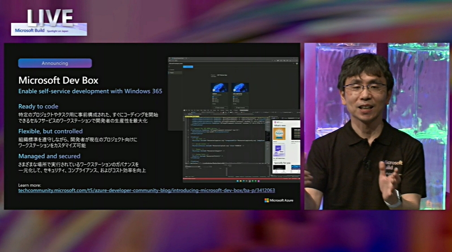
Task: Click the "Flexible, but controlled" heading
Action: coord(51,131)
